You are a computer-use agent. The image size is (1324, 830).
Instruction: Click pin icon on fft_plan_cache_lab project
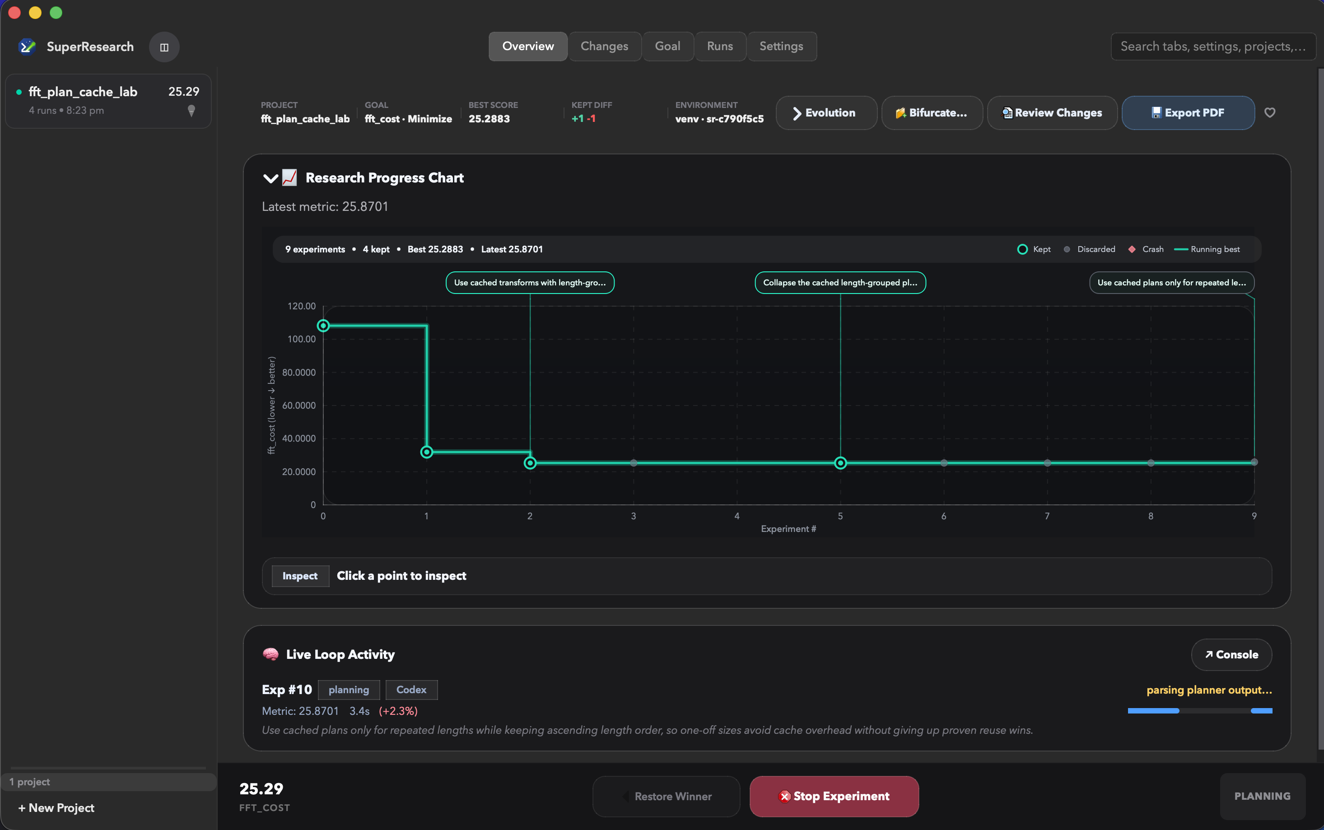click(191, 110)
